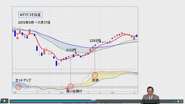Click the 11月 axis label
185x104 pixels.
click(112, 93)
